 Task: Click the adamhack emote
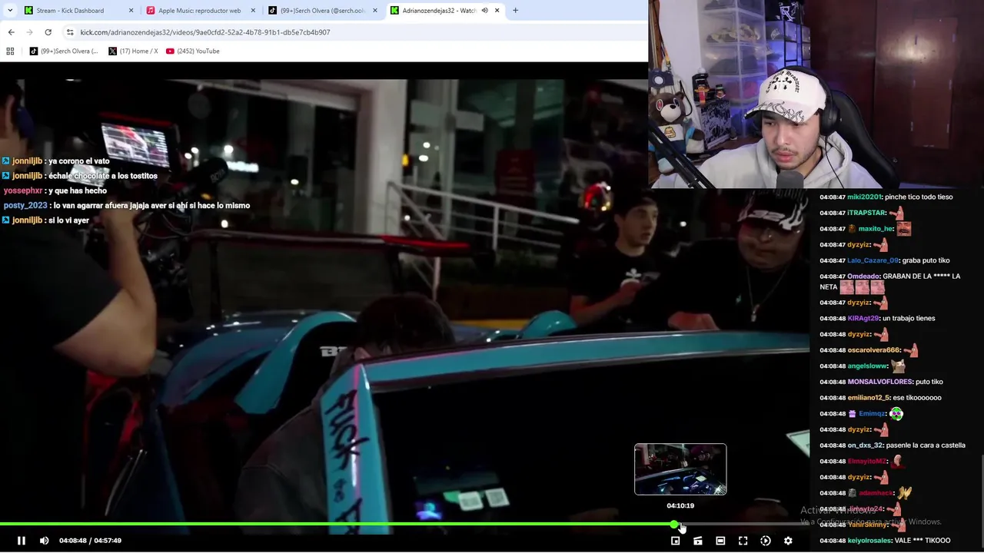905,493
